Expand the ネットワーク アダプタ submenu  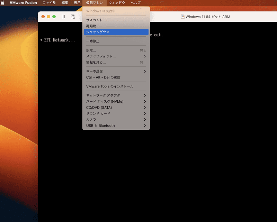(116, 95)
